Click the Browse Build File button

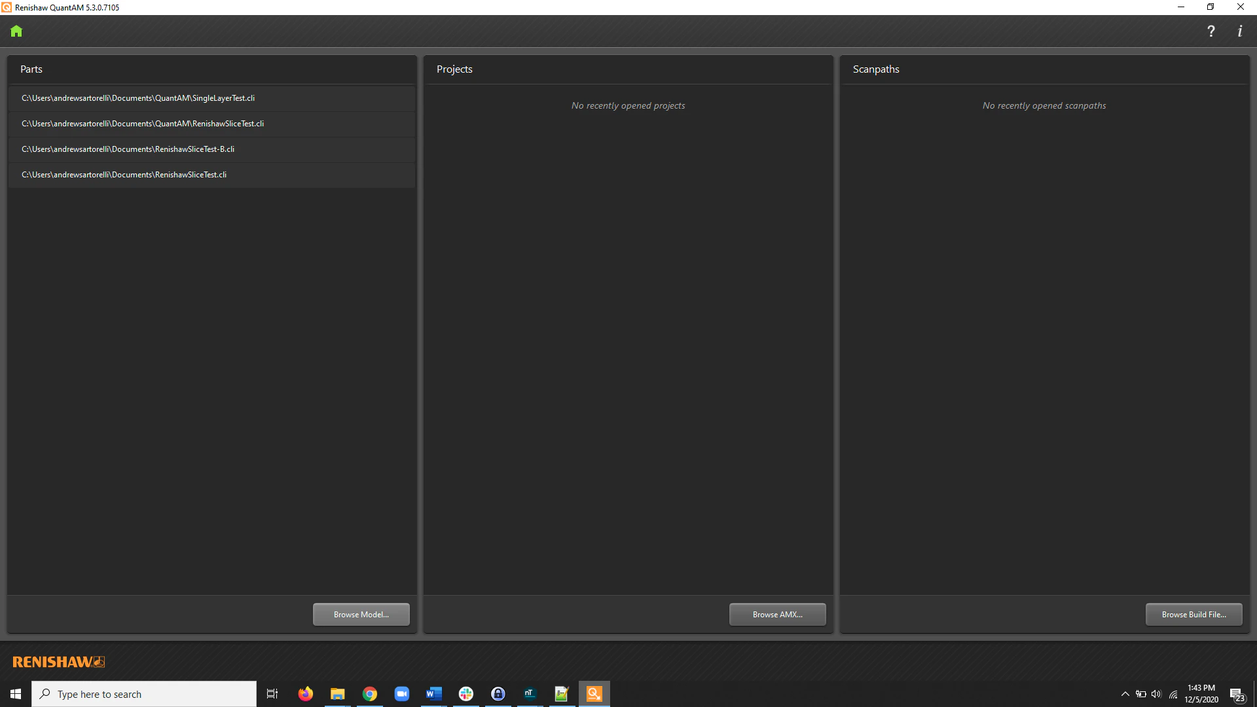pyautogui.click(x=1193, y=614)
